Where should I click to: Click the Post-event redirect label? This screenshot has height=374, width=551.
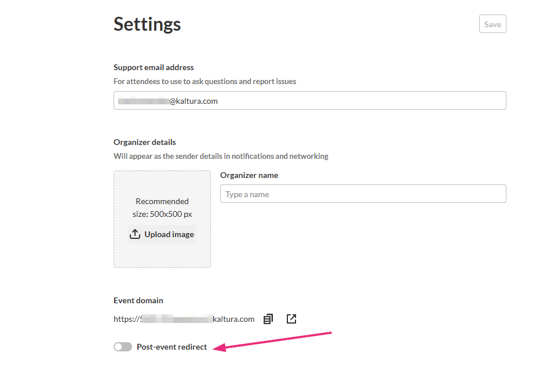pos(171,347)
